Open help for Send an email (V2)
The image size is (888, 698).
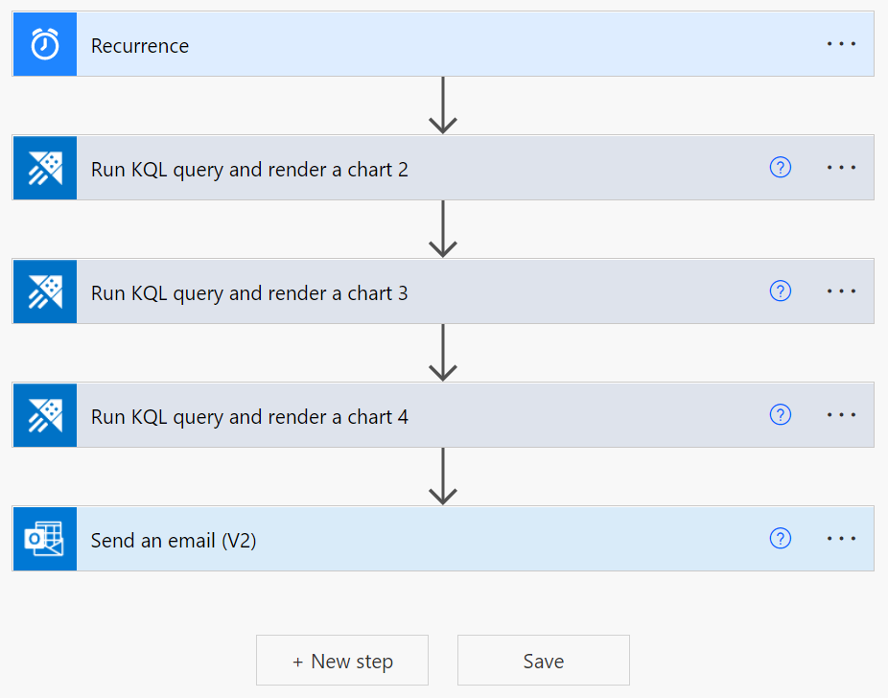pyautogui.click(x=781, y=539)
